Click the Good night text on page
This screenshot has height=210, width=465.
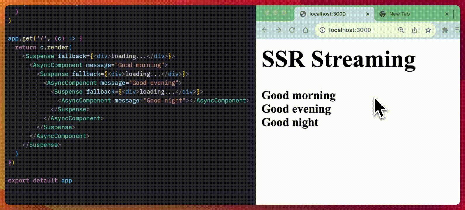tap(290, 122)
